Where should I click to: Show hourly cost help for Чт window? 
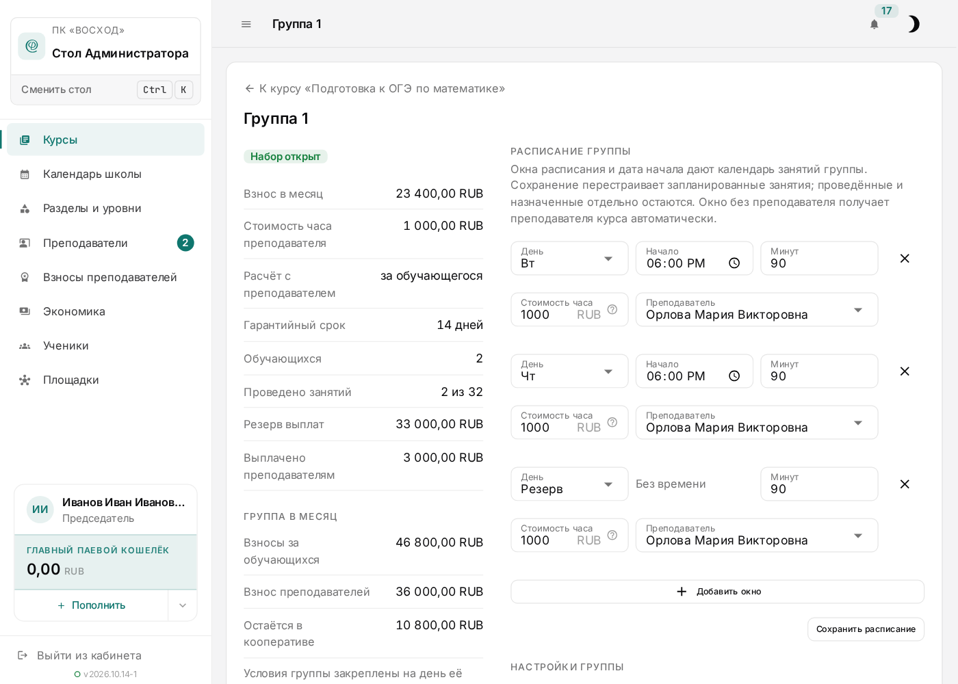(x=612, y=422)
